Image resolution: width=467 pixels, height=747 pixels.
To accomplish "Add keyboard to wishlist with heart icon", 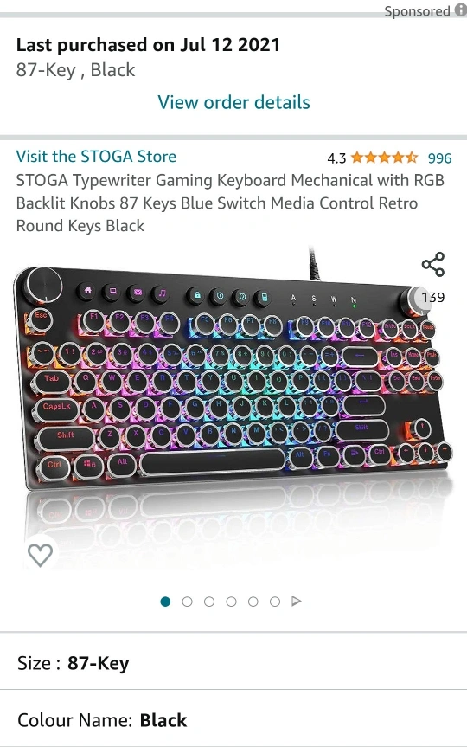I will (x=40, y=555).
